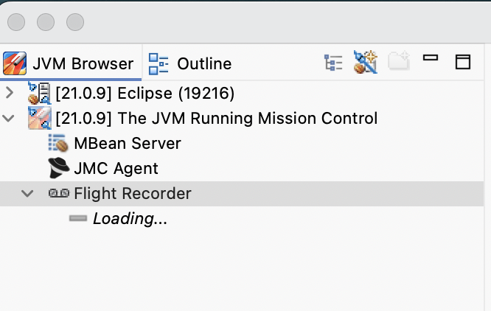Image resolution: width=491 pixels, height=311 pixels.
Task: Click the Loading... placeholder item
Action: pyautogui.click(x=130, y=219)
